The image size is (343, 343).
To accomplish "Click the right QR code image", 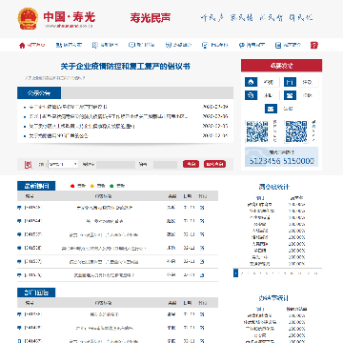I will point(296,131).
